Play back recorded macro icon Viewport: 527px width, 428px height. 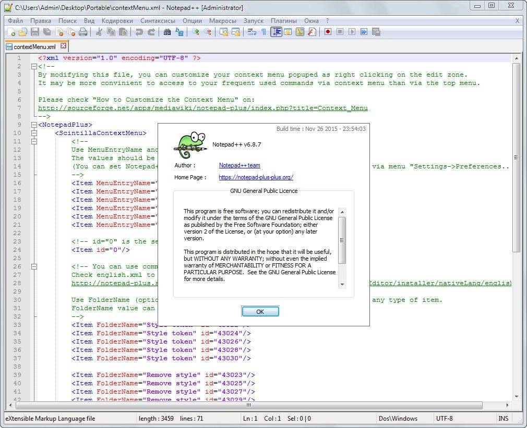point(352,32)
